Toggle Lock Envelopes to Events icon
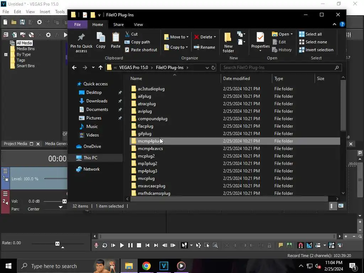 tap(332, 245)
